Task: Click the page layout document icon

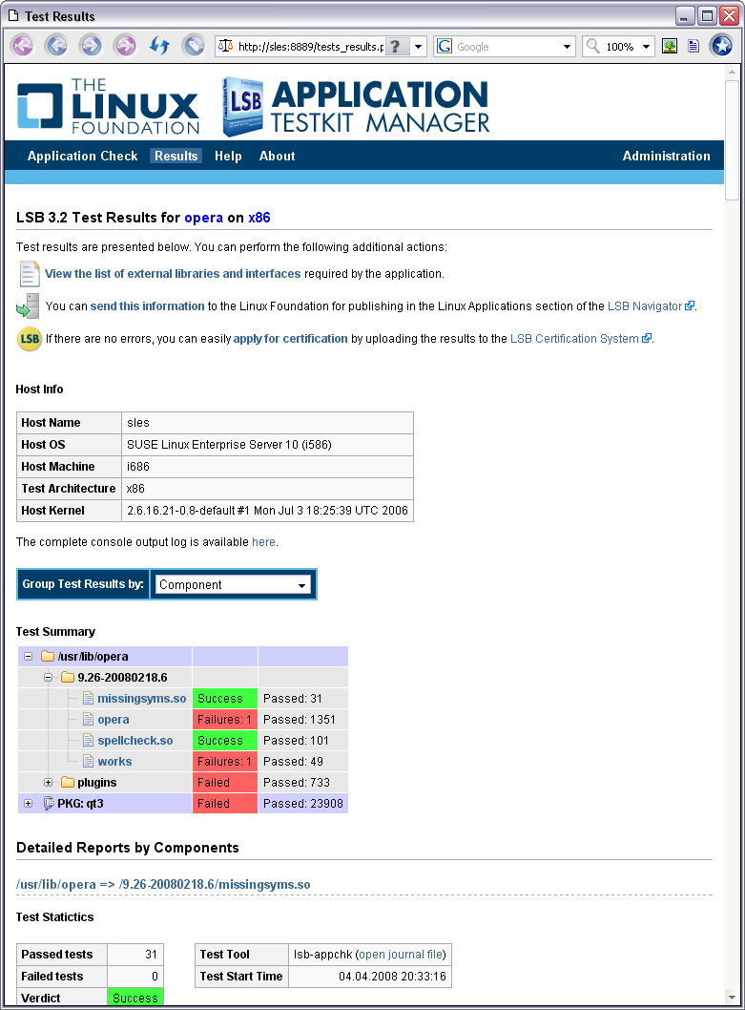Action: click(693, 47)
